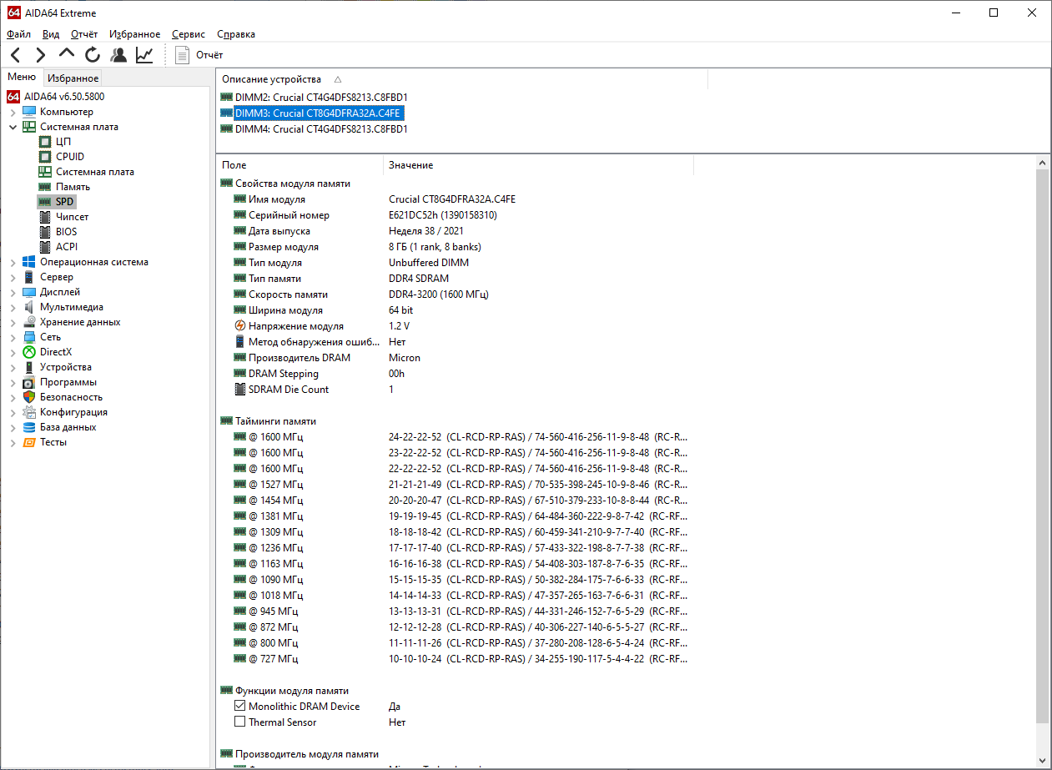
Task: Open the Вид menu
Action: coord(51,34)
